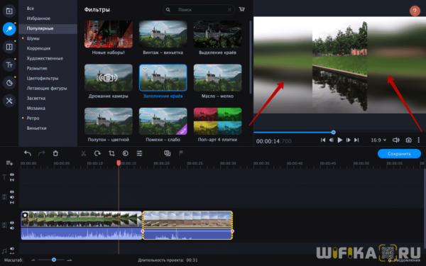Viewport: 426px width, 266px height.
Task: Click the add track icon
Action: pos(9,163)
